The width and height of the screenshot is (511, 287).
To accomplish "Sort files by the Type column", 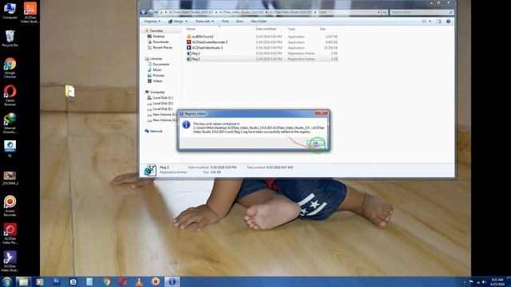I will tap(291, 29).
